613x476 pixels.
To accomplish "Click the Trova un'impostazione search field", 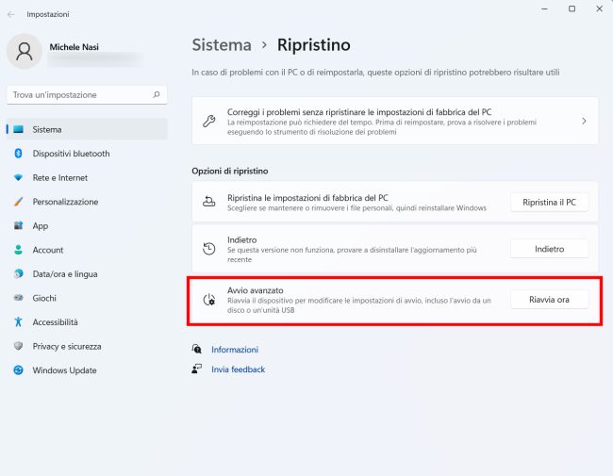I will click(x=87, y=94).
